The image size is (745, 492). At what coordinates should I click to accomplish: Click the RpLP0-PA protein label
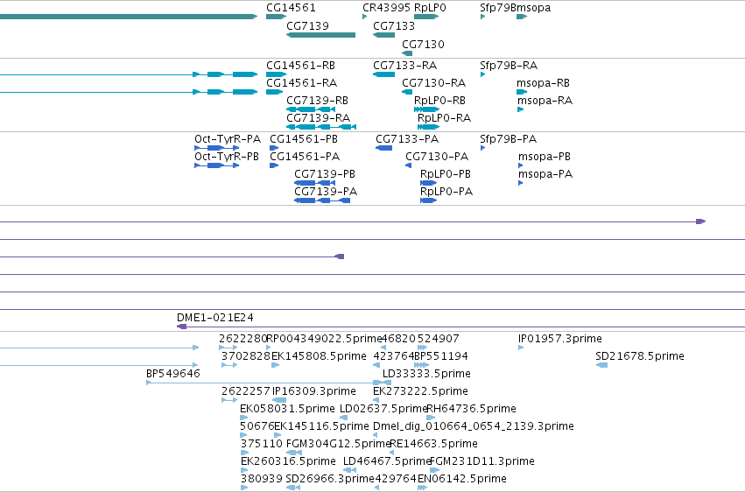tap(446, 192)
